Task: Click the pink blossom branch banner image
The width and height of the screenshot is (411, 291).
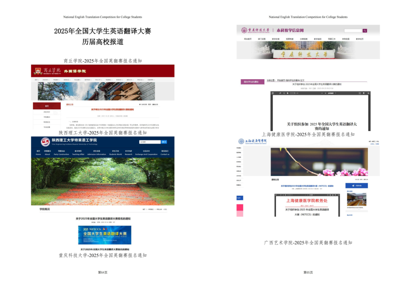Action: coord(319,162)
